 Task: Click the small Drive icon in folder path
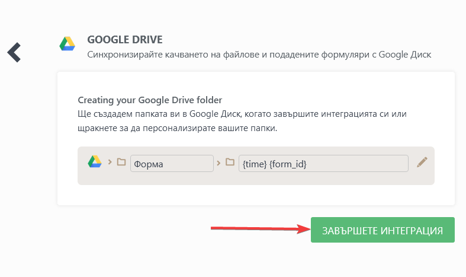point(95,162)
